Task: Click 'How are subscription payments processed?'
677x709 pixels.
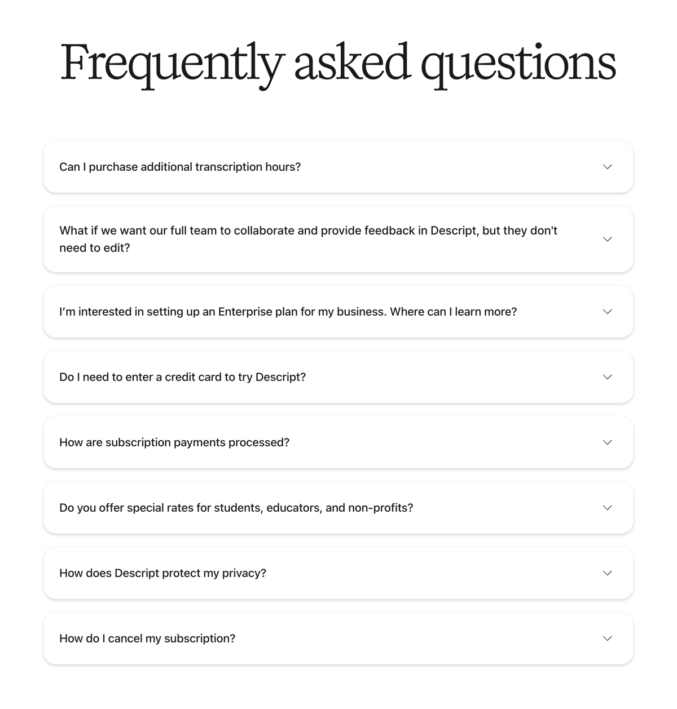Action: pyautogui.click(x=174, y=442)
